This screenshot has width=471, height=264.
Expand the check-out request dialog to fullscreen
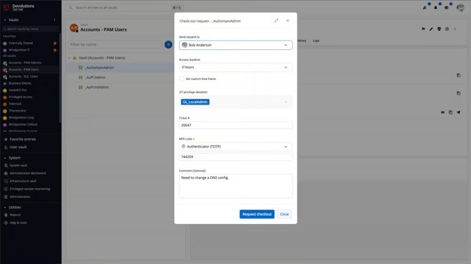pos(276,21)
